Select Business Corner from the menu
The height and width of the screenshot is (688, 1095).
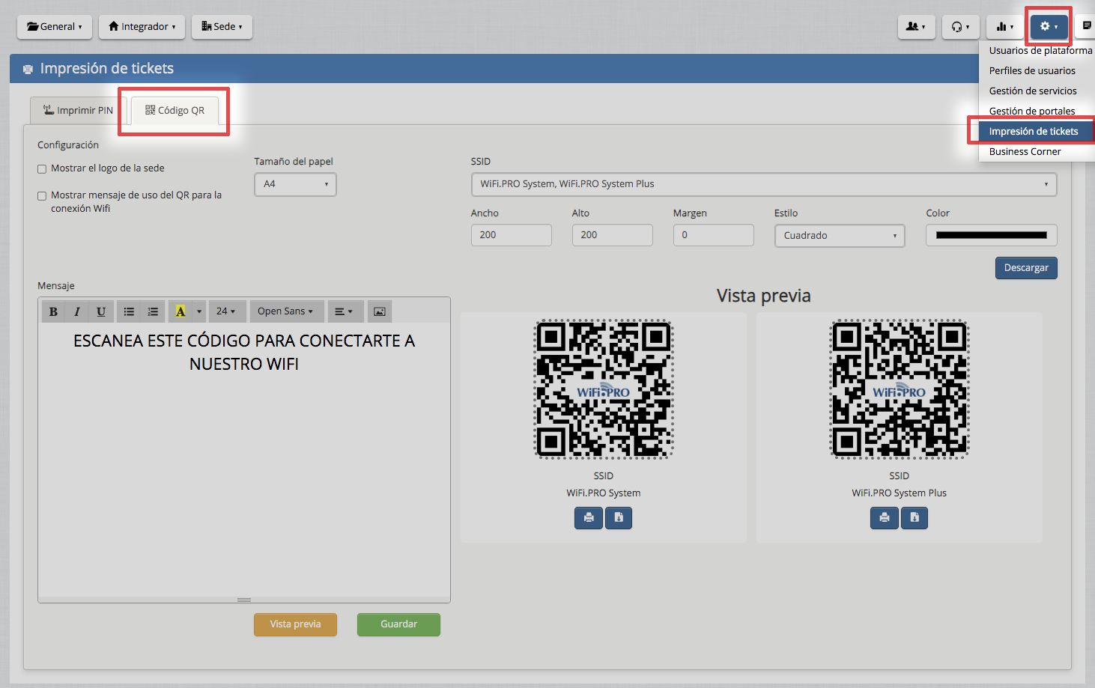[x=1025, y=151]
